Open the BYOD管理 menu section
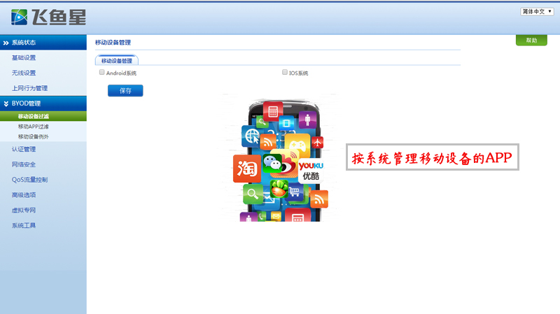This screenshot has height=314, width=560. point(43,104)
